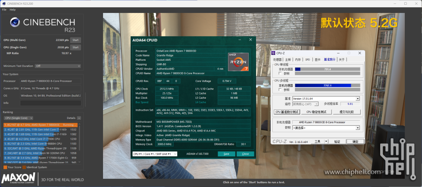Click the 提交与比较 button
The width and height of the screenshot is (422, 187).
point(347,112)
